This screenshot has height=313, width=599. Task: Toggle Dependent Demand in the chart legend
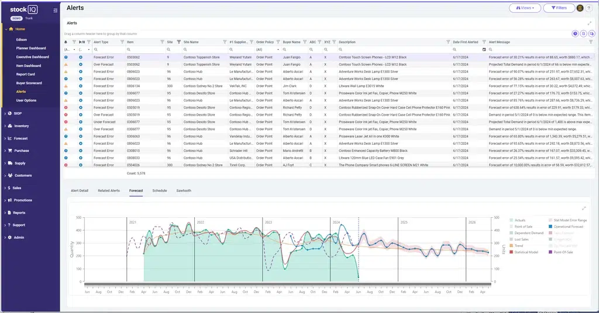click(526, 233)
